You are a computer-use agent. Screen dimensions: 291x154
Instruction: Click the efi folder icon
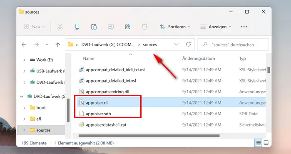coord(32,119)
